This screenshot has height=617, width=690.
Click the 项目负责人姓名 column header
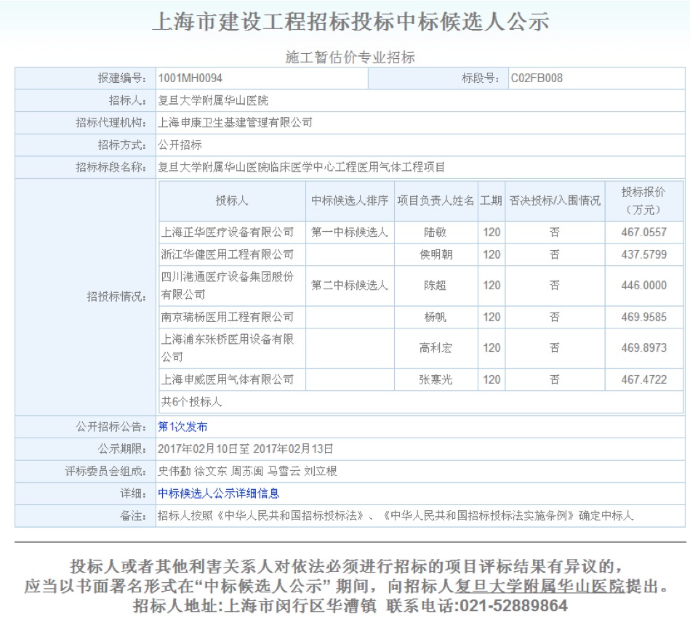click(x=435, y=201)
